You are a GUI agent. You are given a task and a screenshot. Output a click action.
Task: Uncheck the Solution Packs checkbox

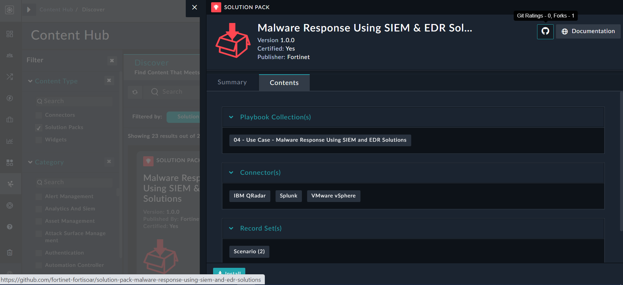[x=39, y=127]
